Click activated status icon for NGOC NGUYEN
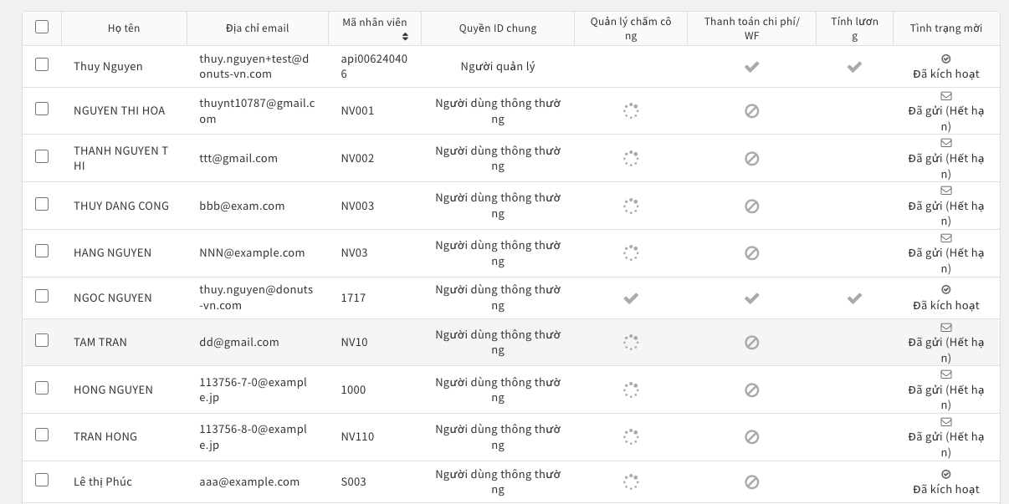This screenshot has height=504, width=1009. pos(946,291)
